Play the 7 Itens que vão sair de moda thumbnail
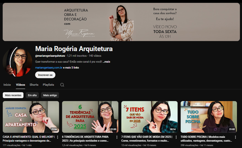This screenshot has width=242, height=148. [x=149, y=117]
